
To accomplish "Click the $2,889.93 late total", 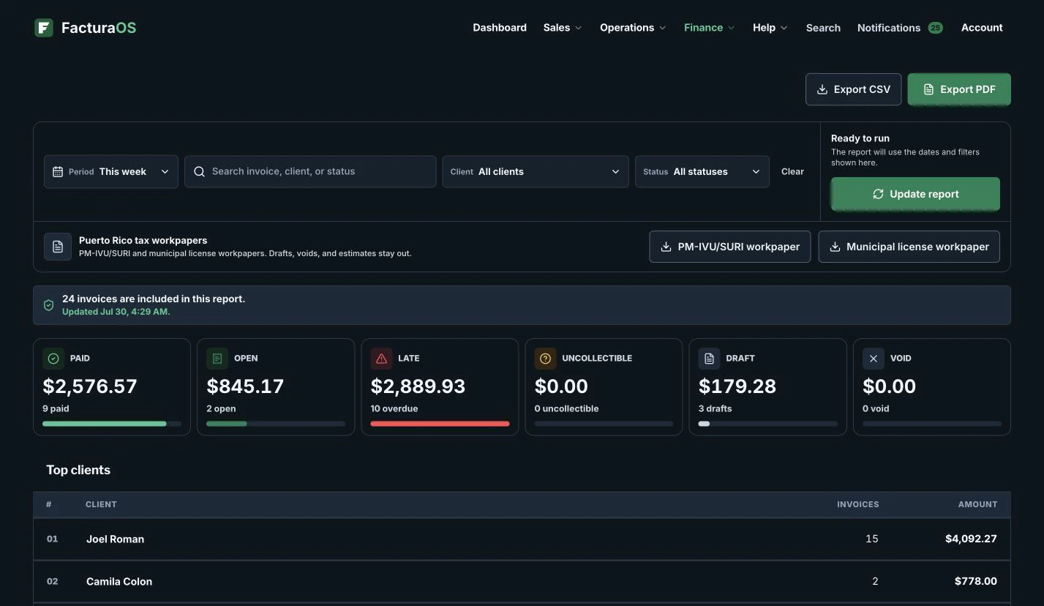I will click(x=418, y=386).
